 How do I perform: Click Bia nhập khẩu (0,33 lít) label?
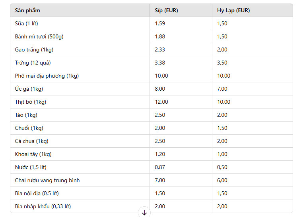tap(43, 207)
